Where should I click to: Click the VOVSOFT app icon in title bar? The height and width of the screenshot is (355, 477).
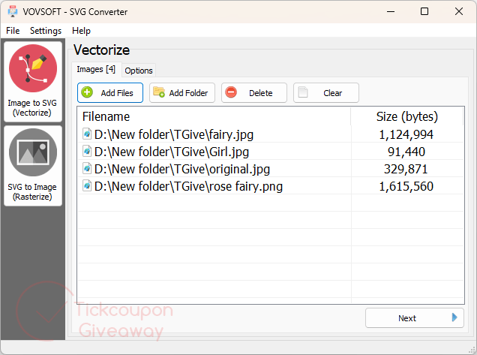coord(13,11)
